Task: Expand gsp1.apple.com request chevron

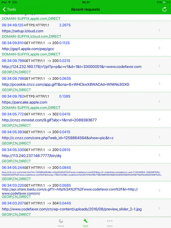Action: (159, 48)
